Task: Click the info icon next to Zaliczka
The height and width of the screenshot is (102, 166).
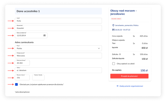Action: click(120, 54)
